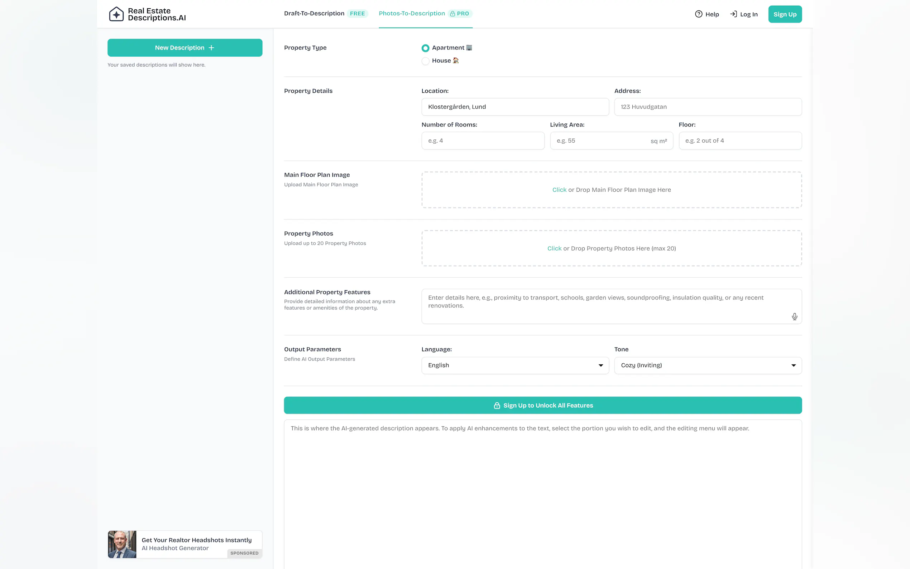Click the Address input field

coord(707,107)
